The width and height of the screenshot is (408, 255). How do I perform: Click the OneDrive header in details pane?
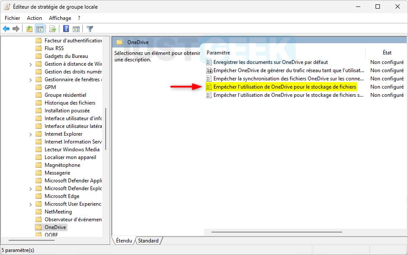[138, 42]
